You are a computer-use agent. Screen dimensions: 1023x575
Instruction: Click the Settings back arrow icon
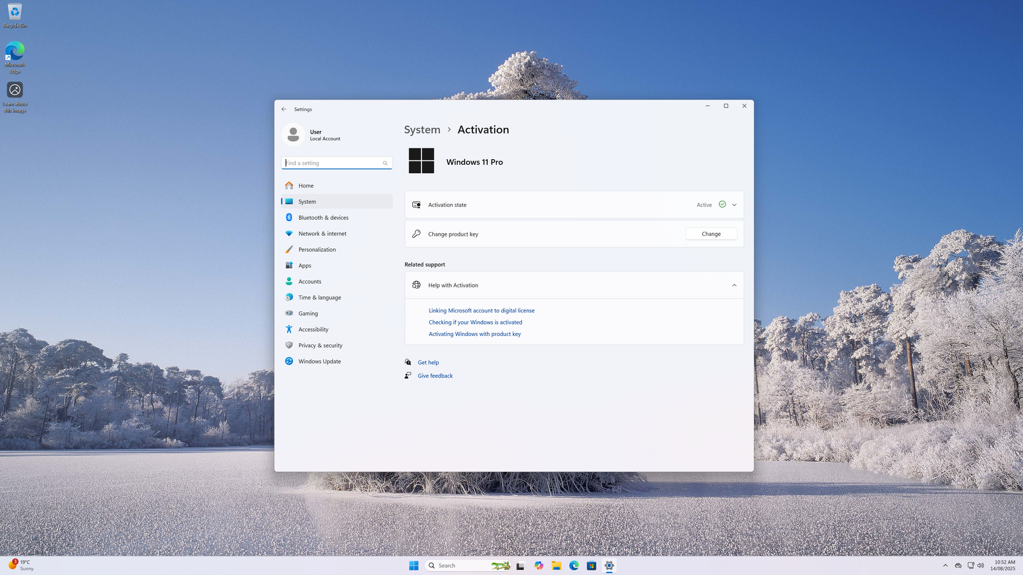(x=284, y=109)
